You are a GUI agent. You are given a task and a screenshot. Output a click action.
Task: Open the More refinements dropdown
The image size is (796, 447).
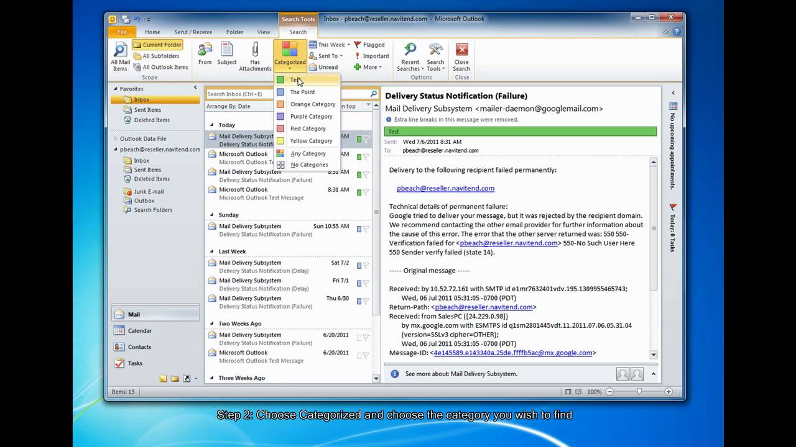[368, 67]
